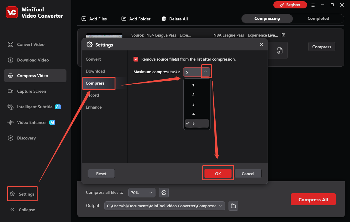Click the Compress All button
This screenshot has height=222, width=350.
[313, 199]
